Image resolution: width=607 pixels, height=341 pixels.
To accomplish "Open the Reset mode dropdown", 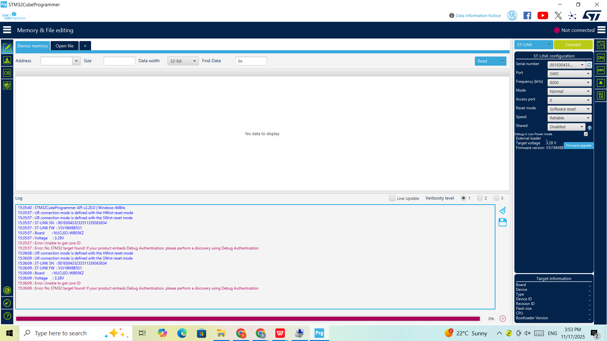I will coord(569,109).
